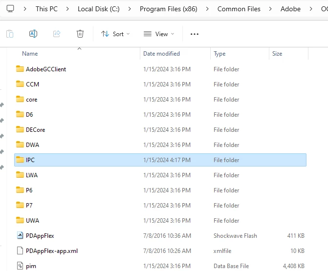Click IPC date 1/15/2024 4:17 PM

(x=167, y=160)
